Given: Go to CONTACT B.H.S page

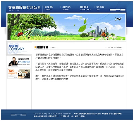Looking at the screenshot, I should pyautogui.click(x=85, y=8).
